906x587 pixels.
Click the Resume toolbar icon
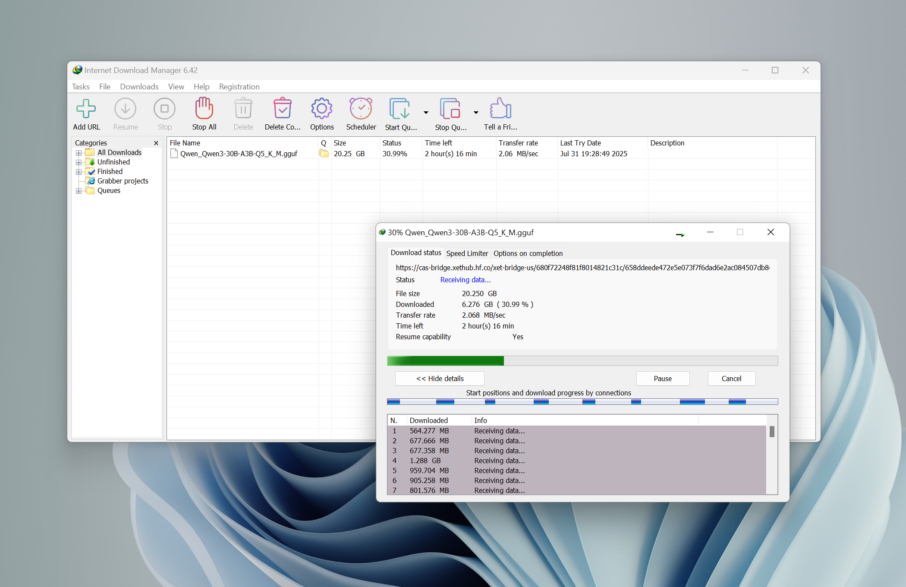125,108
